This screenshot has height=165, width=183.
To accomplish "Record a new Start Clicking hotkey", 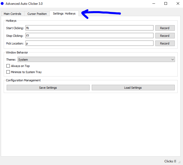I will tap(165, 28).
